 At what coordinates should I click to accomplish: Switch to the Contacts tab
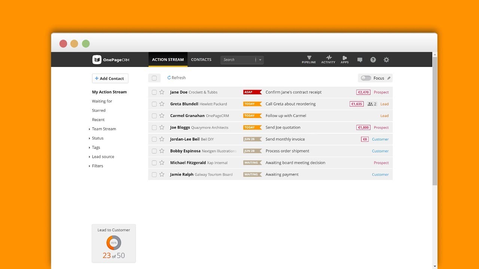[201, 60]
